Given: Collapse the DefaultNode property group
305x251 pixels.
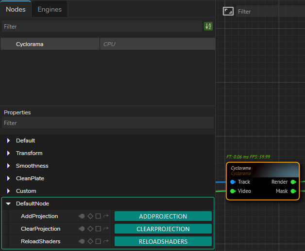Looking at the screenshot, I should [8, 204].
